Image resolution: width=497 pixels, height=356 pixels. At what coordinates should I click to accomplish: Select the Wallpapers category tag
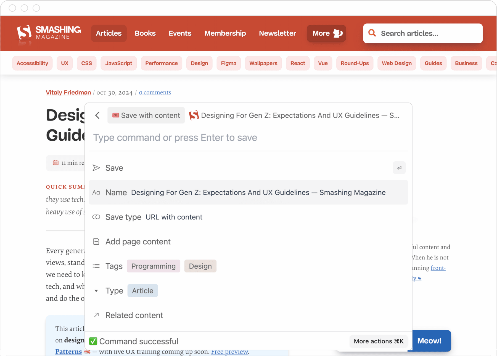coord(263,63)
